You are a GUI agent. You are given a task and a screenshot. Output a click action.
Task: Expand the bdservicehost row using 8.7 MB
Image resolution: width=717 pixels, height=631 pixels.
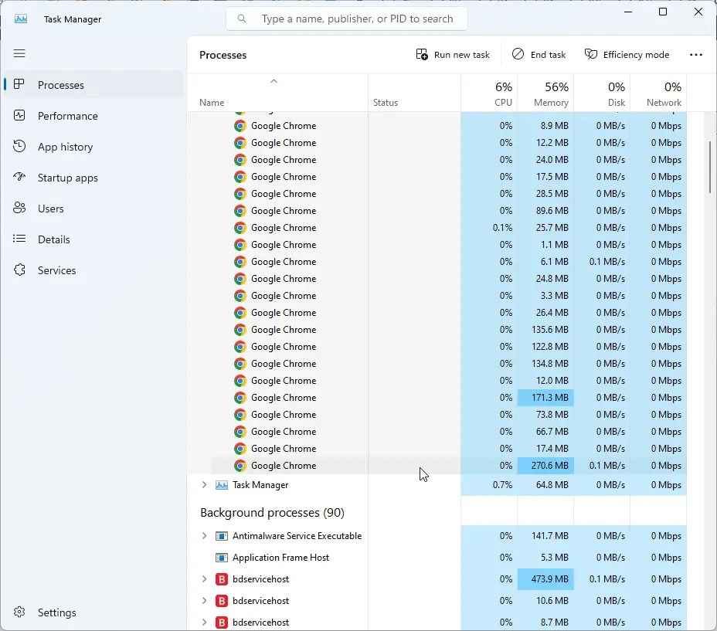205,622
